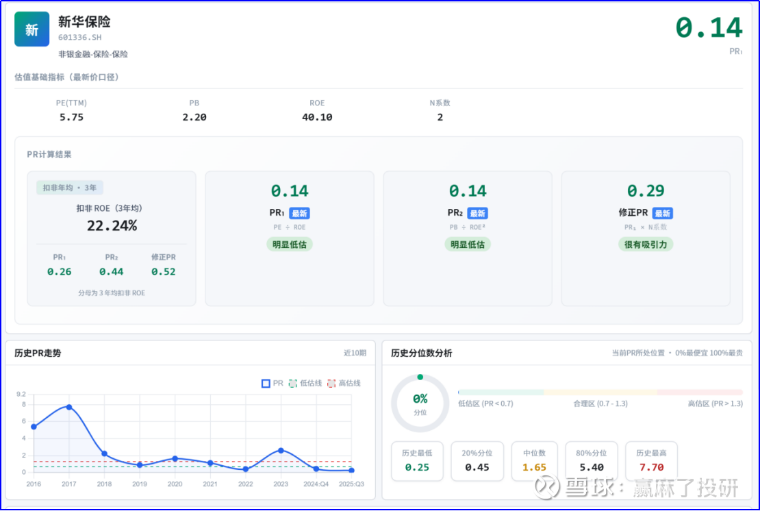
Task: Click the PR计算结果 heading
Action: pos(49,155)
